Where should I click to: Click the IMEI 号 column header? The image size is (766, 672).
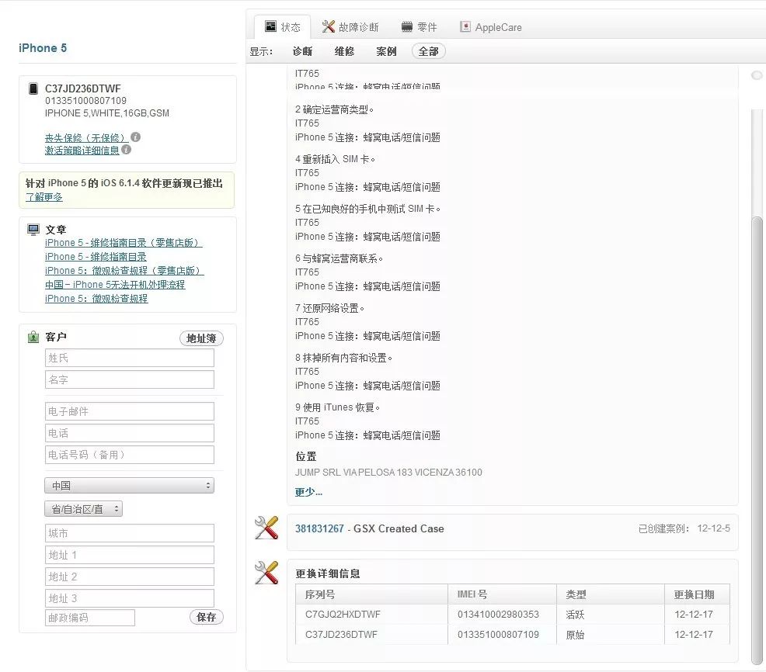(502, 594)
